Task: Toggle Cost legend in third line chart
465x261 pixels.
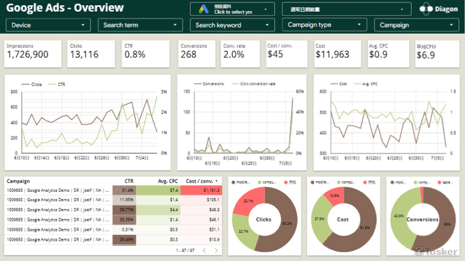Action: (339, 84)
